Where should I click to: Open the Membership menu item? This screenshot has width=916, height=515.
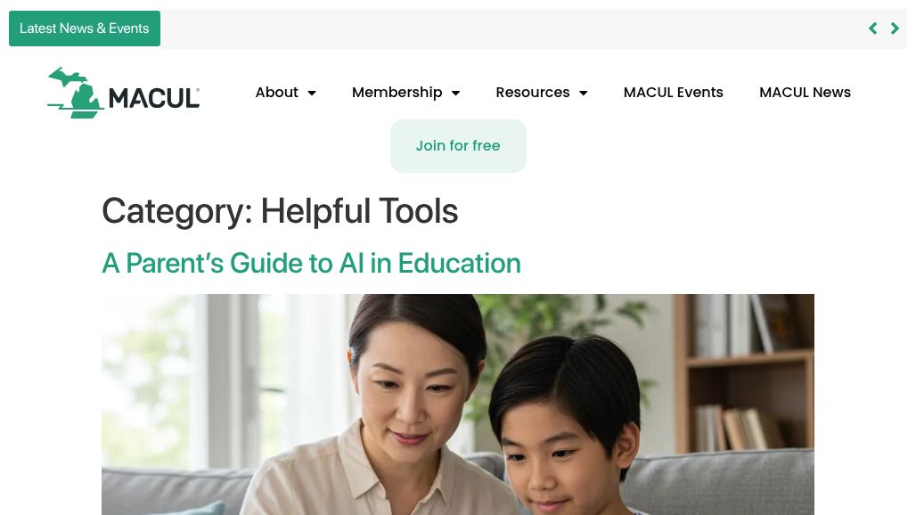(397, 93)
